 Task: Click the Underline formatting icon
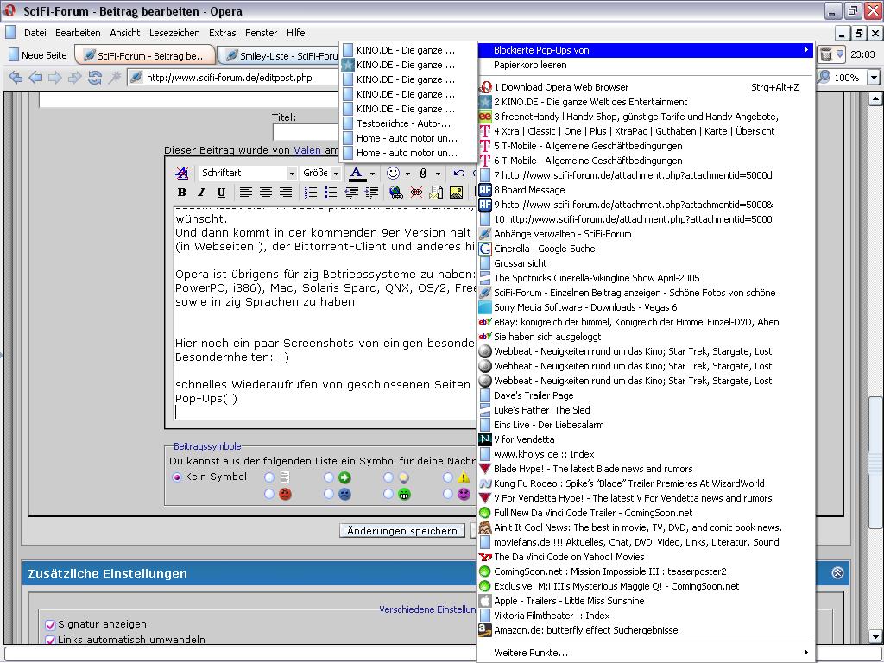221,193
